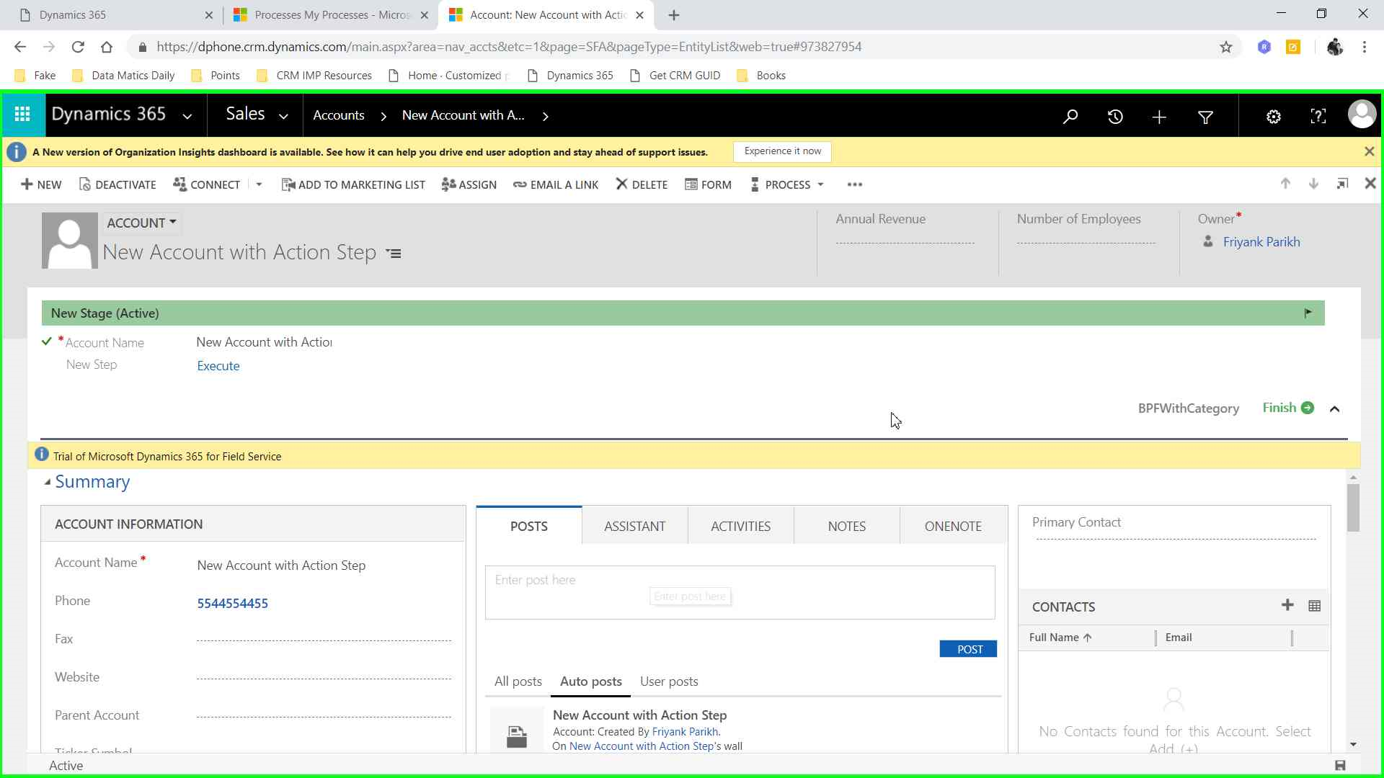Click the Enter post here field

tap(740, 591)
